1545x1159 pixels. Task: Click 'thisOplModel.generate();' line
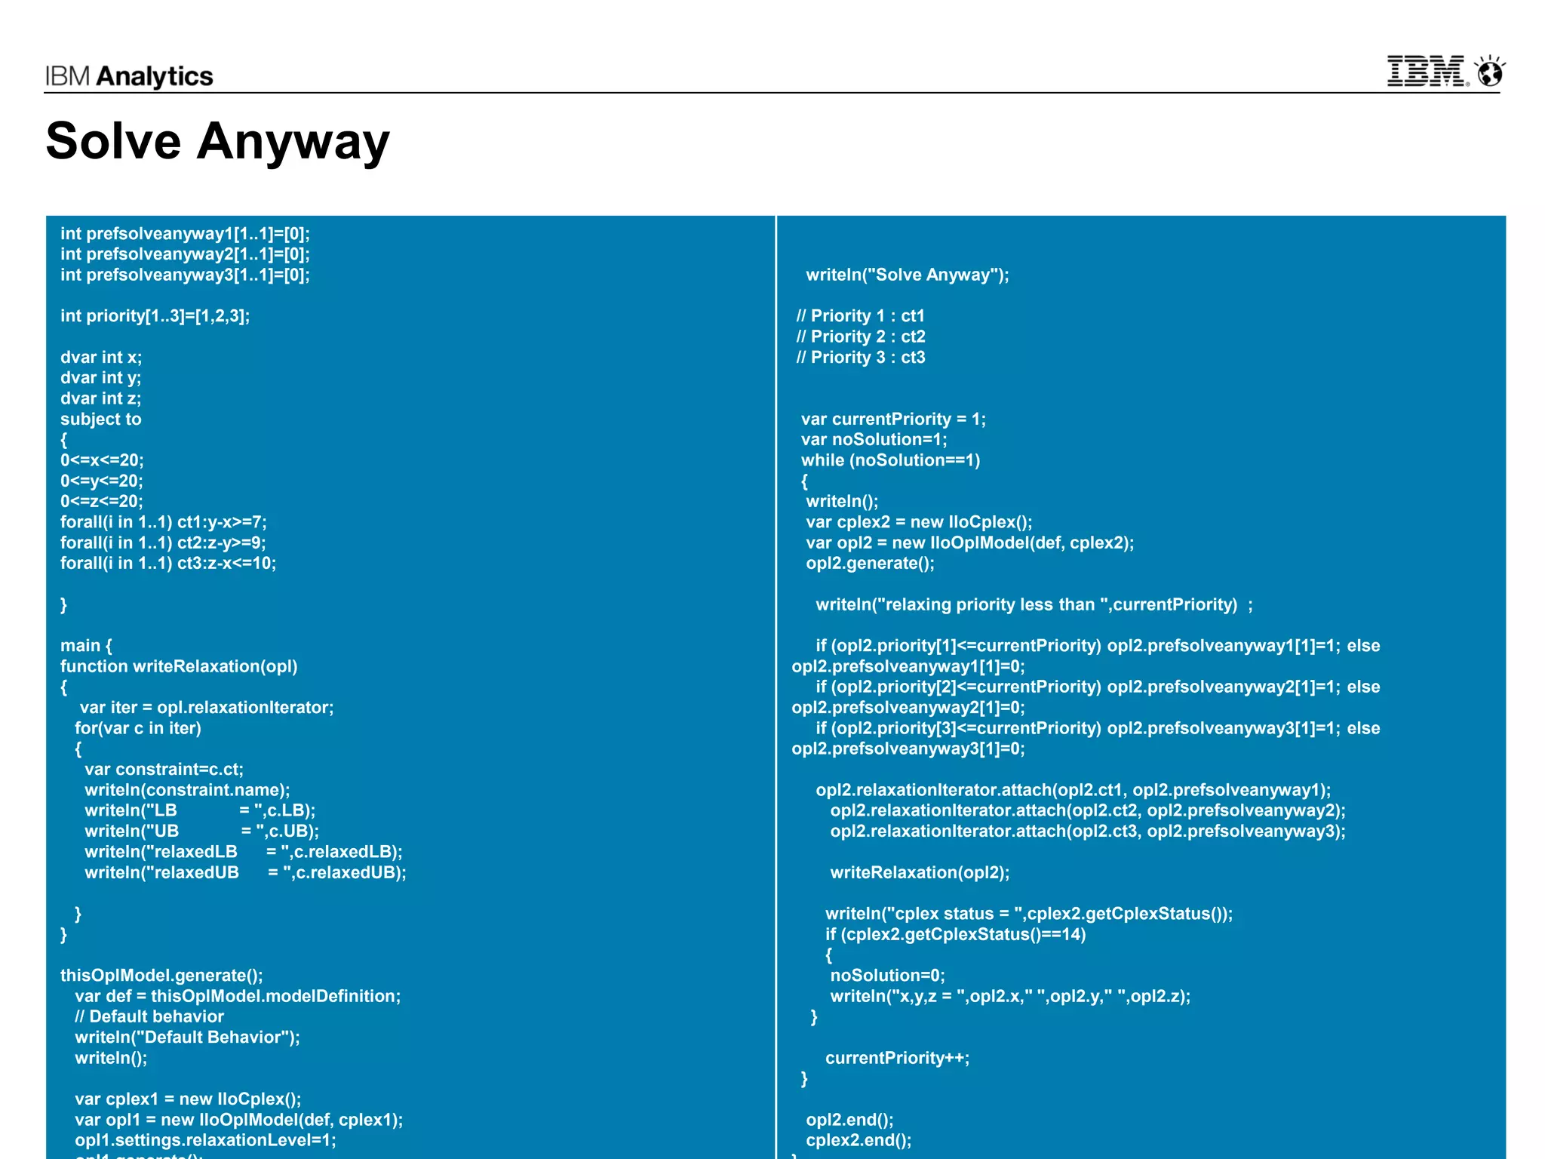coord(161,976)
